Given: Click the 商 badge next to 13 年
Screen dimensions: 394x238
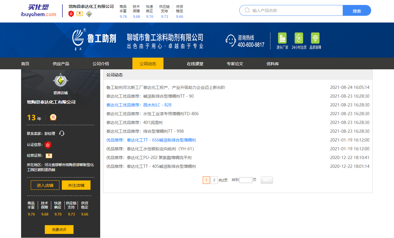Looking at the screenshot, I should 53,117.
